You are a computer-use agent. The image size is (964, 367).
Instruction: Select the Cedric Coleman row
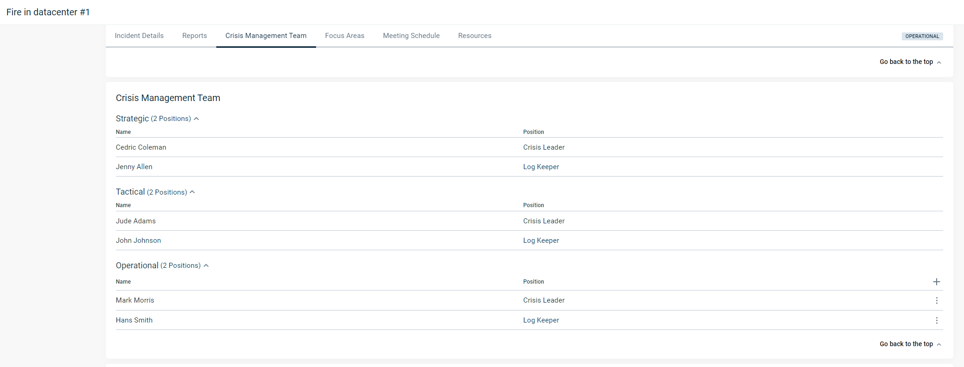pyautogui.click(x=529, y=147)
